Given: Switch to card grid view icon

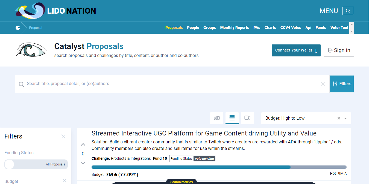Looking at the screenshot, I should point(217,118).
